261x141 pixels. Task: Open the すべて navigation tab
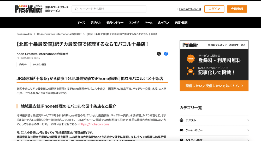tap(81, 23)
